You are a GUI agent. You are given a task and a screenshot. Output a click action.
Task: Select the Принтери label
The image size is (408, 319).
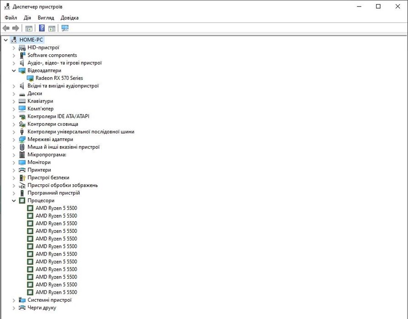coord(39,170)
